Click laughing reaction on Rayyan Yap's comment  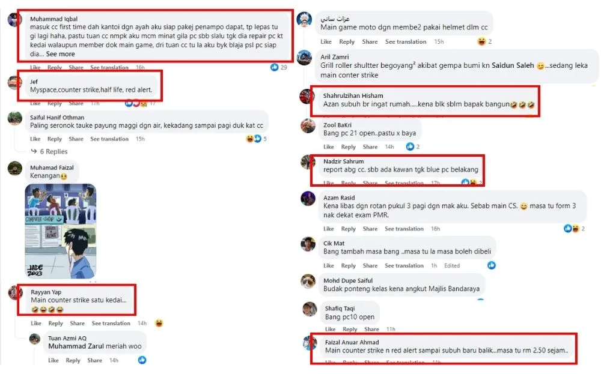159,323
